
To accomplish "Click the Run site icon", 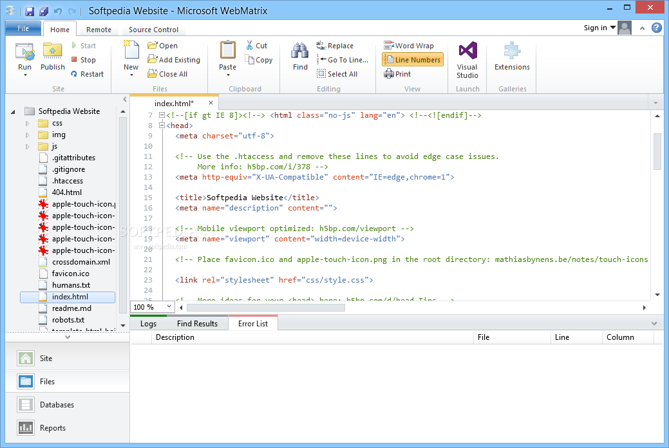I will pos(24,52).
